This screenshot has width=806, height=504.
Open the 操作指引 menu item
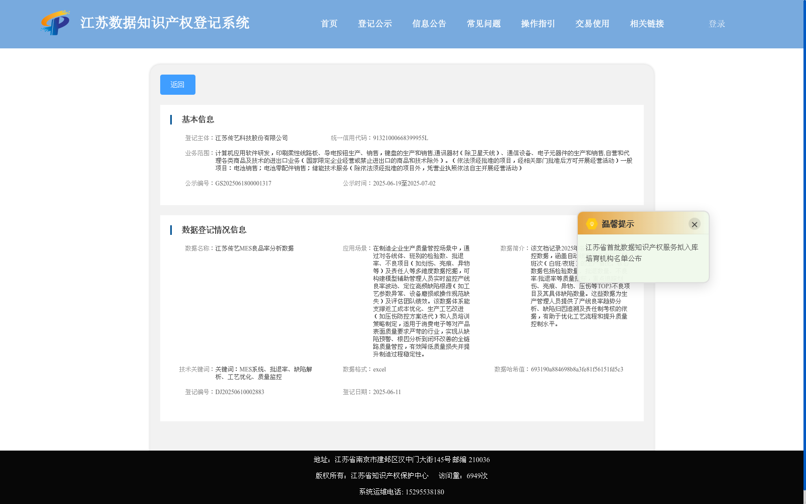click(x=538, y=24)
